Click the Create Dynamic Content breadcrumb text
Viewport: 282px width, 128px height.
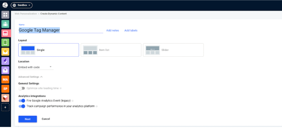click(x=53, y=14)
